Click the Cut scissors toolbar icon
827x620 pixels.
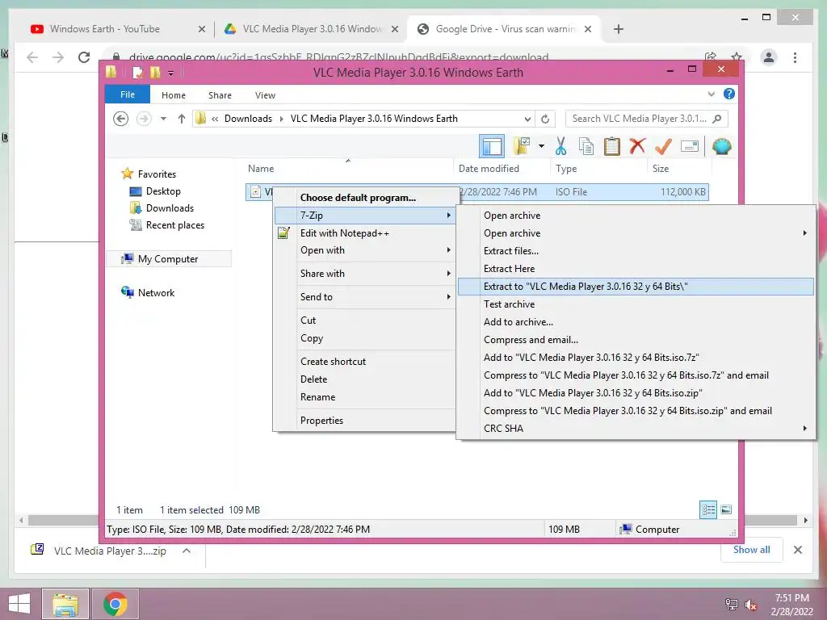(560, 147)
